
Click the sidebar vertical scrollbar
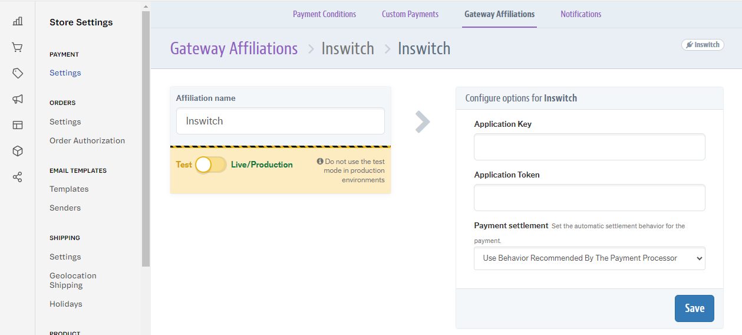146,139
